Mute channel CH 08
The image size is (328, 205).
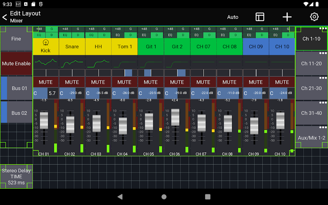pyautogui.click(x=230, y=82)
